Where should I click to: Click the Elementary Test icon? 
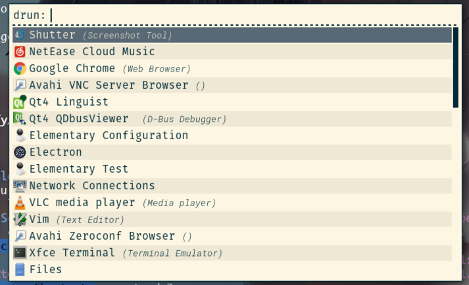pyautogui.click(x=20, y=169)
